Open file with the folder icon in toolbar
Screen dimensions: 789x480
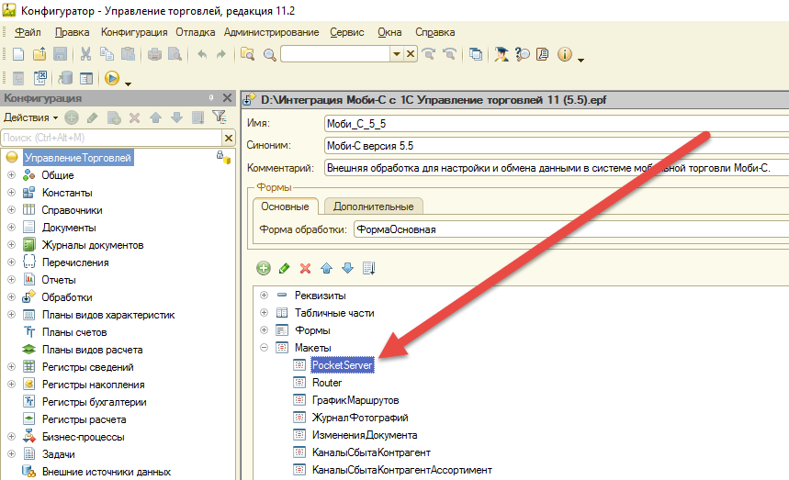[39, 54]
